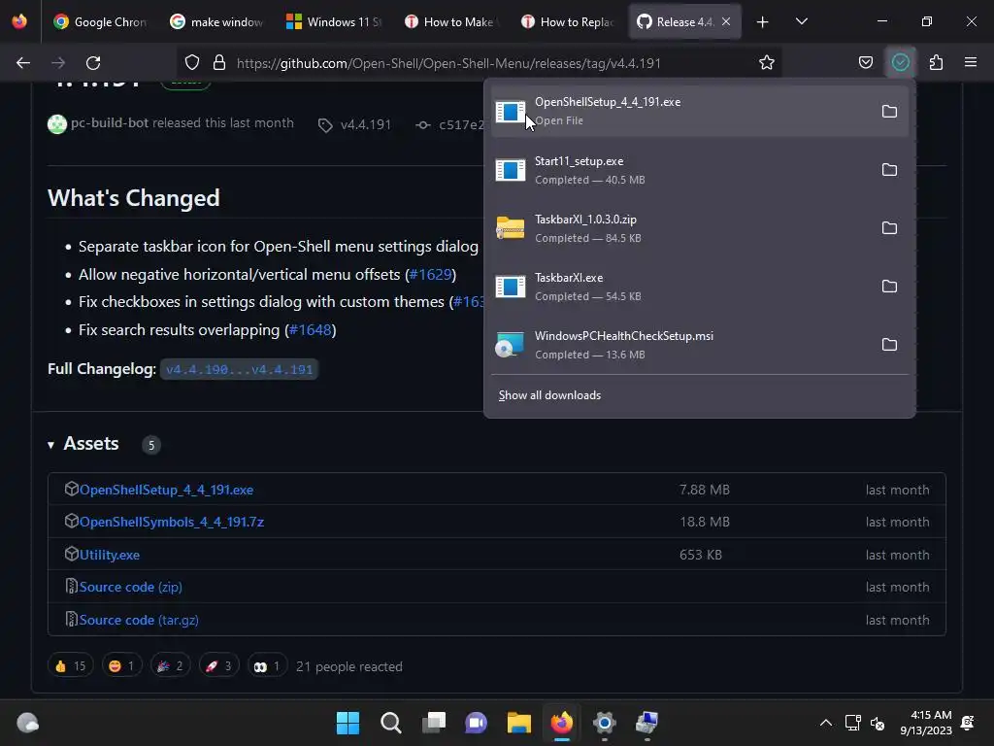Open Chat app on taskbar
The width and height of the screenshot is (994, 746).
click(x=476, y=723)
